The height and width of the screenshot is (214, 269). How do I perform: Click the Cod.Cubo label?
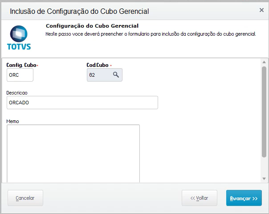98,65
